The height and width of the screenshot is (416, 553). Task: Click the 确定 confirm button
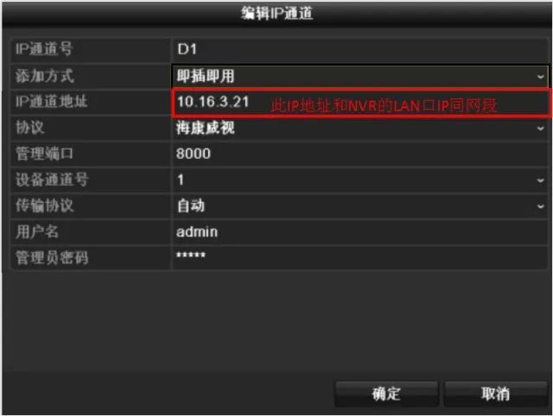coord(386,394)
